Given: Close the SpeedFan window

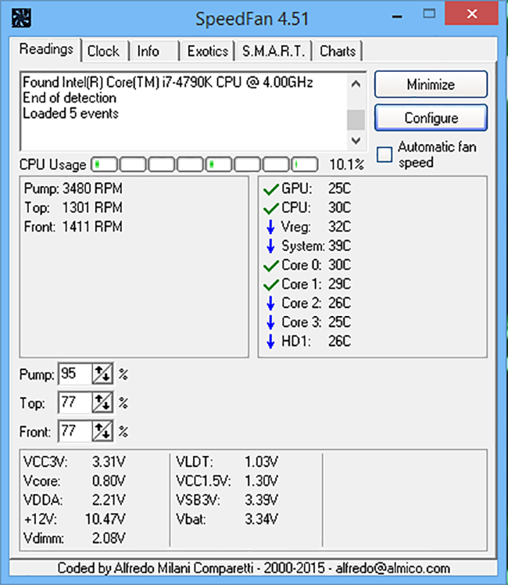Looking at the screenshot, I should (x=471, y=14).
